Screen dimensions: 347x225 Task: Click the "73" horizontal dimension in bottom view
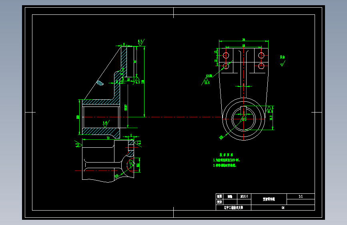pyautogui.click(x=108, y=138)
